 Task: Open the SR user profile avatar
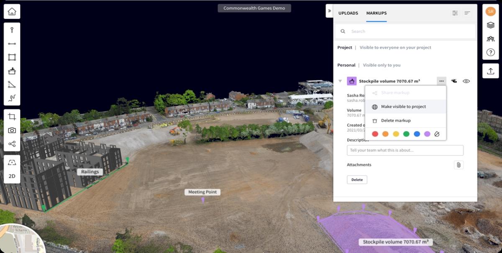tap(490, 12)
